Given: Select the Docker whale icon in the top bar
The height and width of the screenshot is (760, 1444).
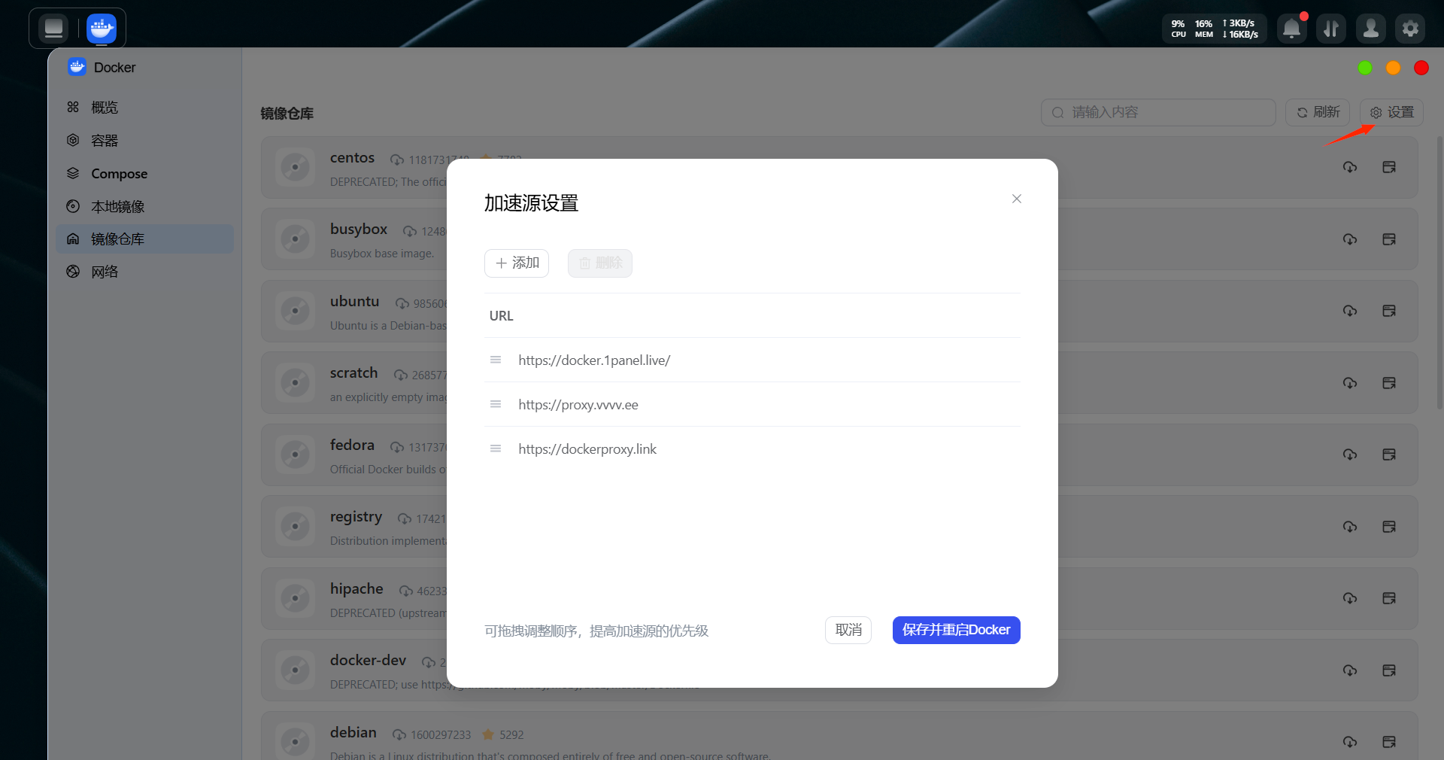Looking at the screenshot, I should point(102,29).
